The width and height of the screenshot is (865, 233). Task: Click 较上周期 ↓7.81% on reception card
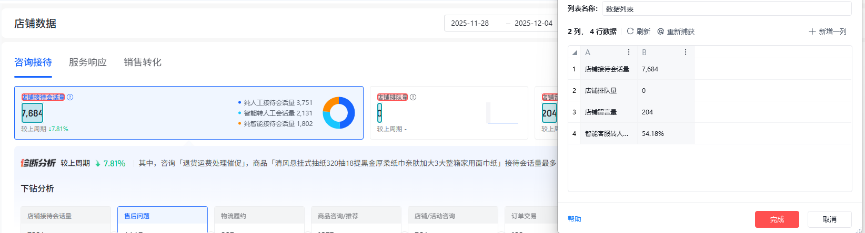click(x=45, y=129)
